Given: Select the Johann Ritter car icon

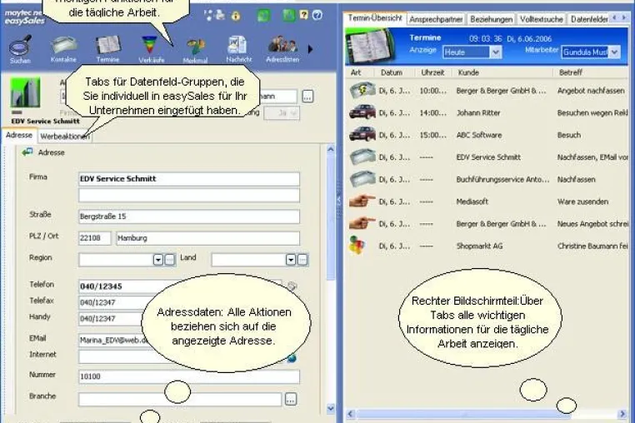Looking at the screenshot, I should (362, 112).
